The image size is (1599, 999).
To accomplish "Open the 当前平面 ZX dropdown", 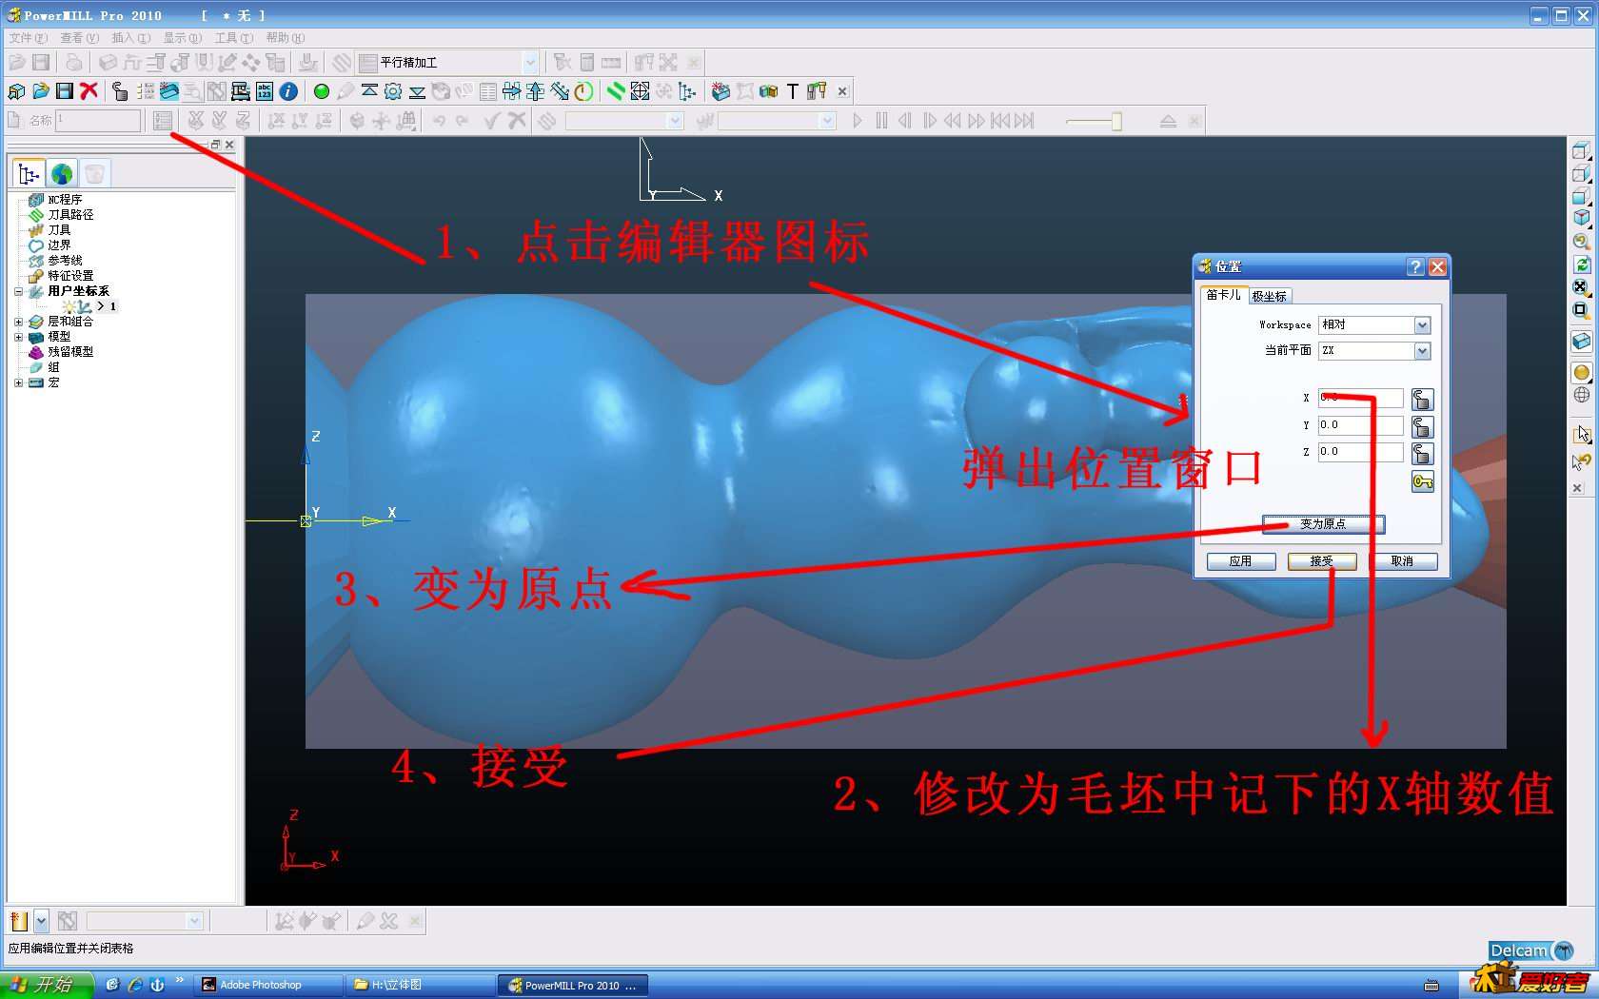I will tap(1422, 351).
